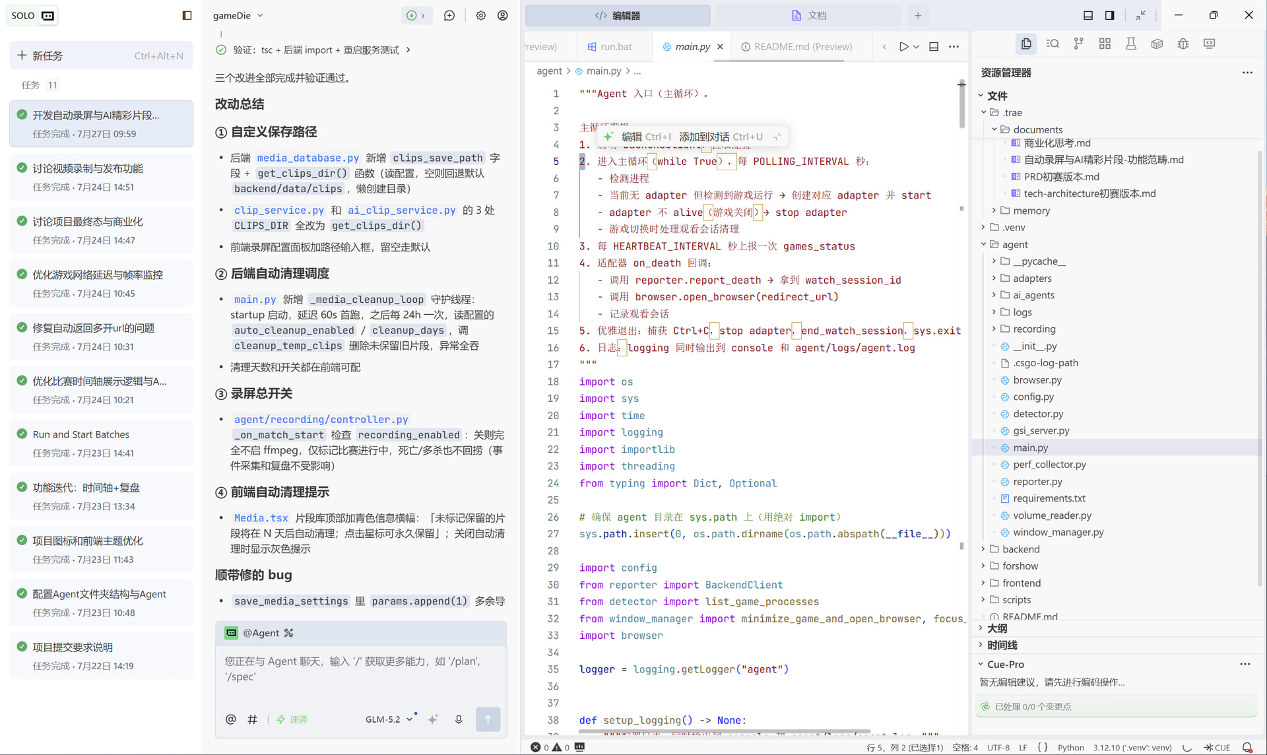Open the Search panel icon
Screen dimensions: 1267x755
[1053, 44]
